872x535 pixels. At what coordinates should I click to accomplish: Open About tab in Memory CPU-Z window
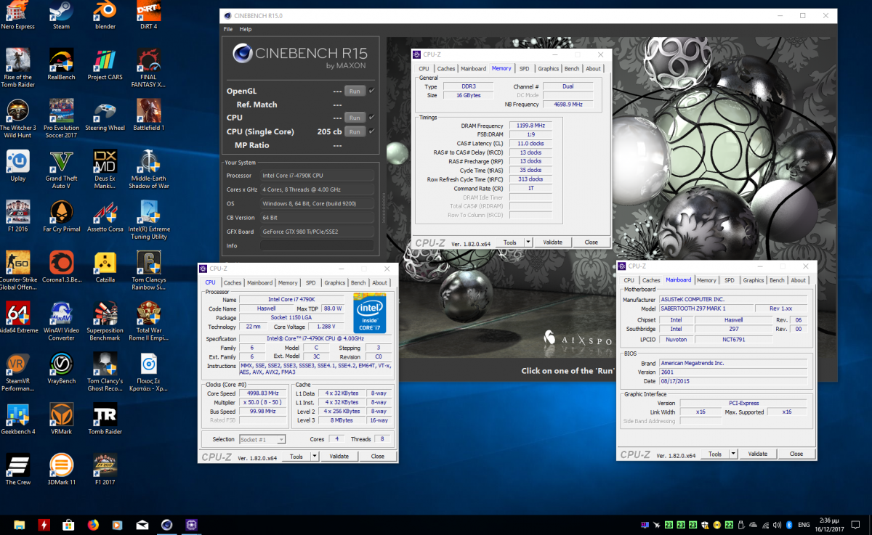(594, 68)
